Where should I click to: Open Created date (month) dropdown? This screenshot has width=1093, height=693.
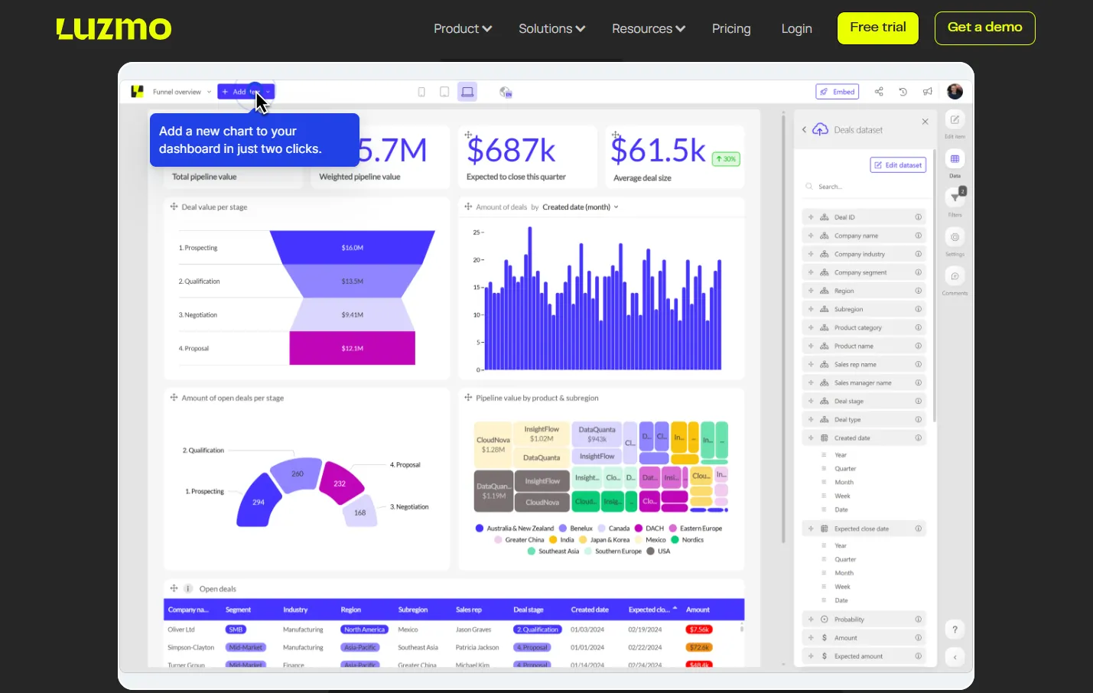[x=581, y=207]
